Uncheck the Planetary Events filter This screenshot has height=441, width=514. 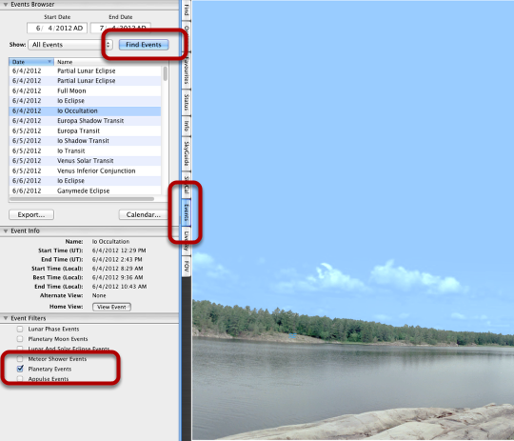[20, 369]
